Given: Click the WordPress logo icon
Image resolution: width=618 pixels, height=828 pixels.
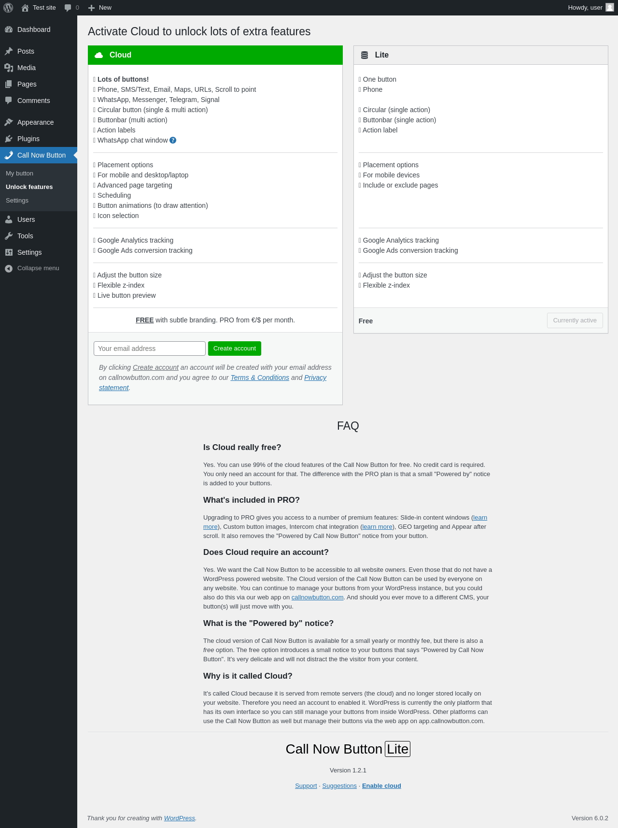Looking at the screenshot, I should point(8,8).
